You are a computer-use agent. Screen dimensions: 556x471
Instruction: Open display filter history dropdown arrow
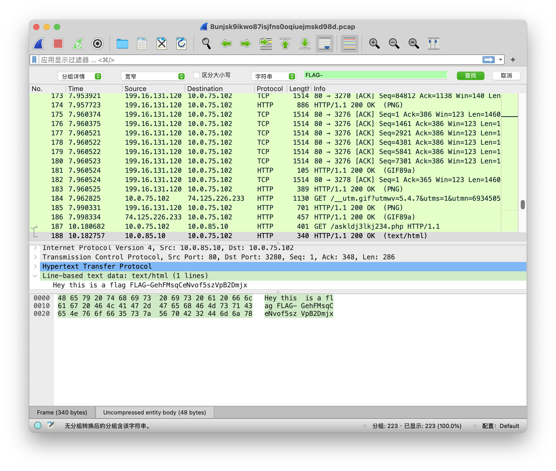[x=500, y=60]
